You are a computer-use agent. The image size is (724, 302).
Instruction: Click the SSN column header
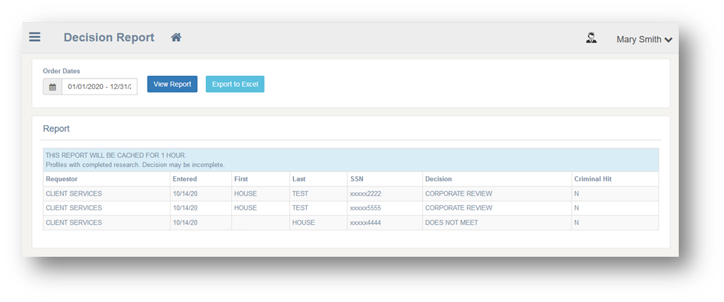tap(356, 179)
